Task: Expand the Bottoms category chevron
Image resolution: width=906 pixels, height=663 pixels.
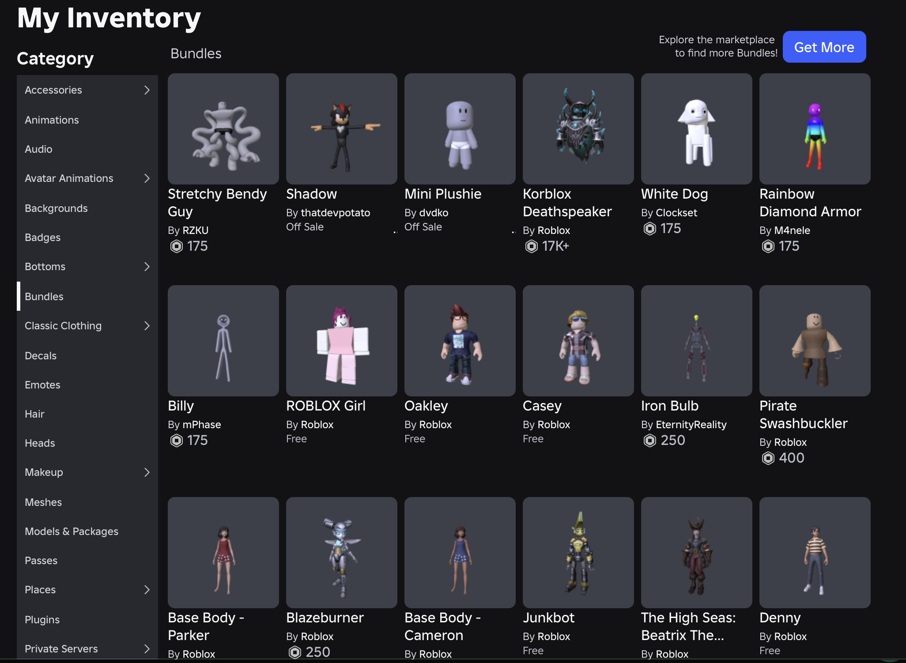Action: [x=147, y=267]
